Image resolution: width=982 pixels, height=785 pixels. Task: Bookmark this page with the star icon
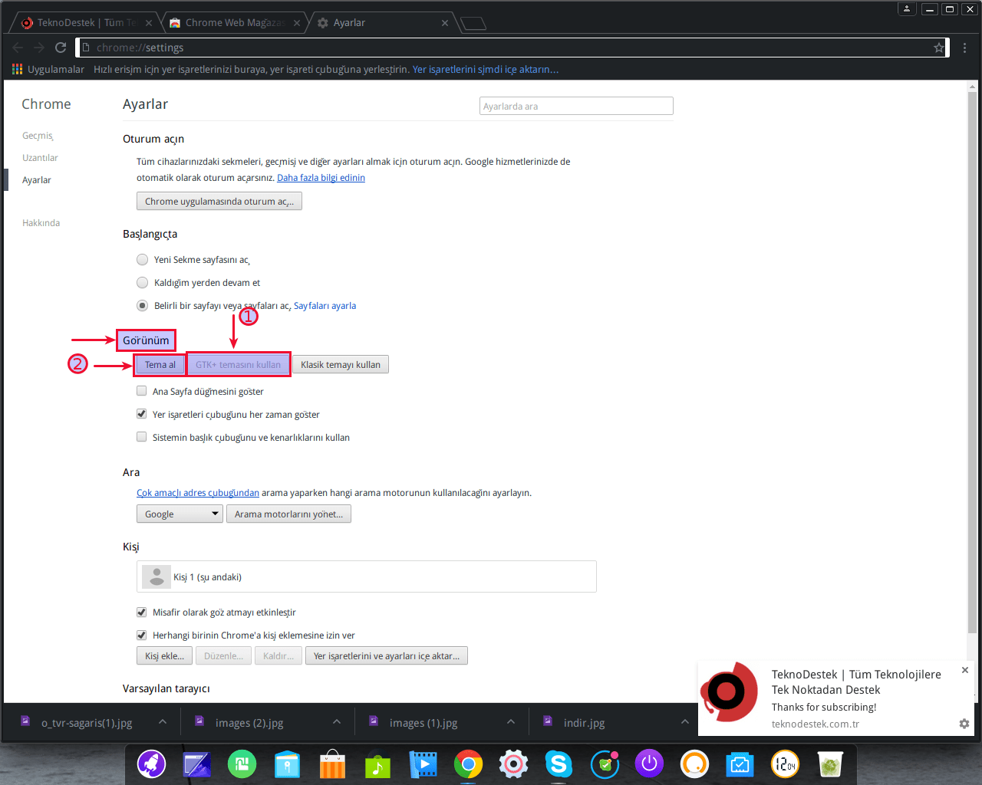click(939, 48)
